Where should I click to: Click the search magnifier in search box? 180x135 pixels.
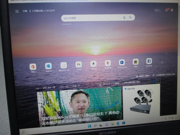point(130,17)
